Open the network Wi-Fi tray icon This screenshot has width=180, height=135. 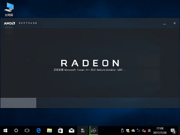(139, 130)
